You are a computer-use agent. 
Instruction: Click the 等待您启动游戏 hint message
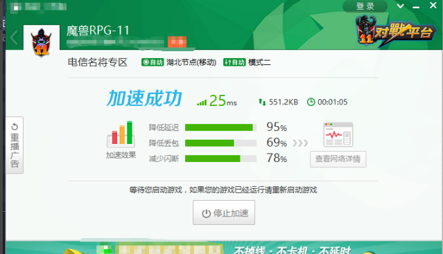tap(223, 190)
